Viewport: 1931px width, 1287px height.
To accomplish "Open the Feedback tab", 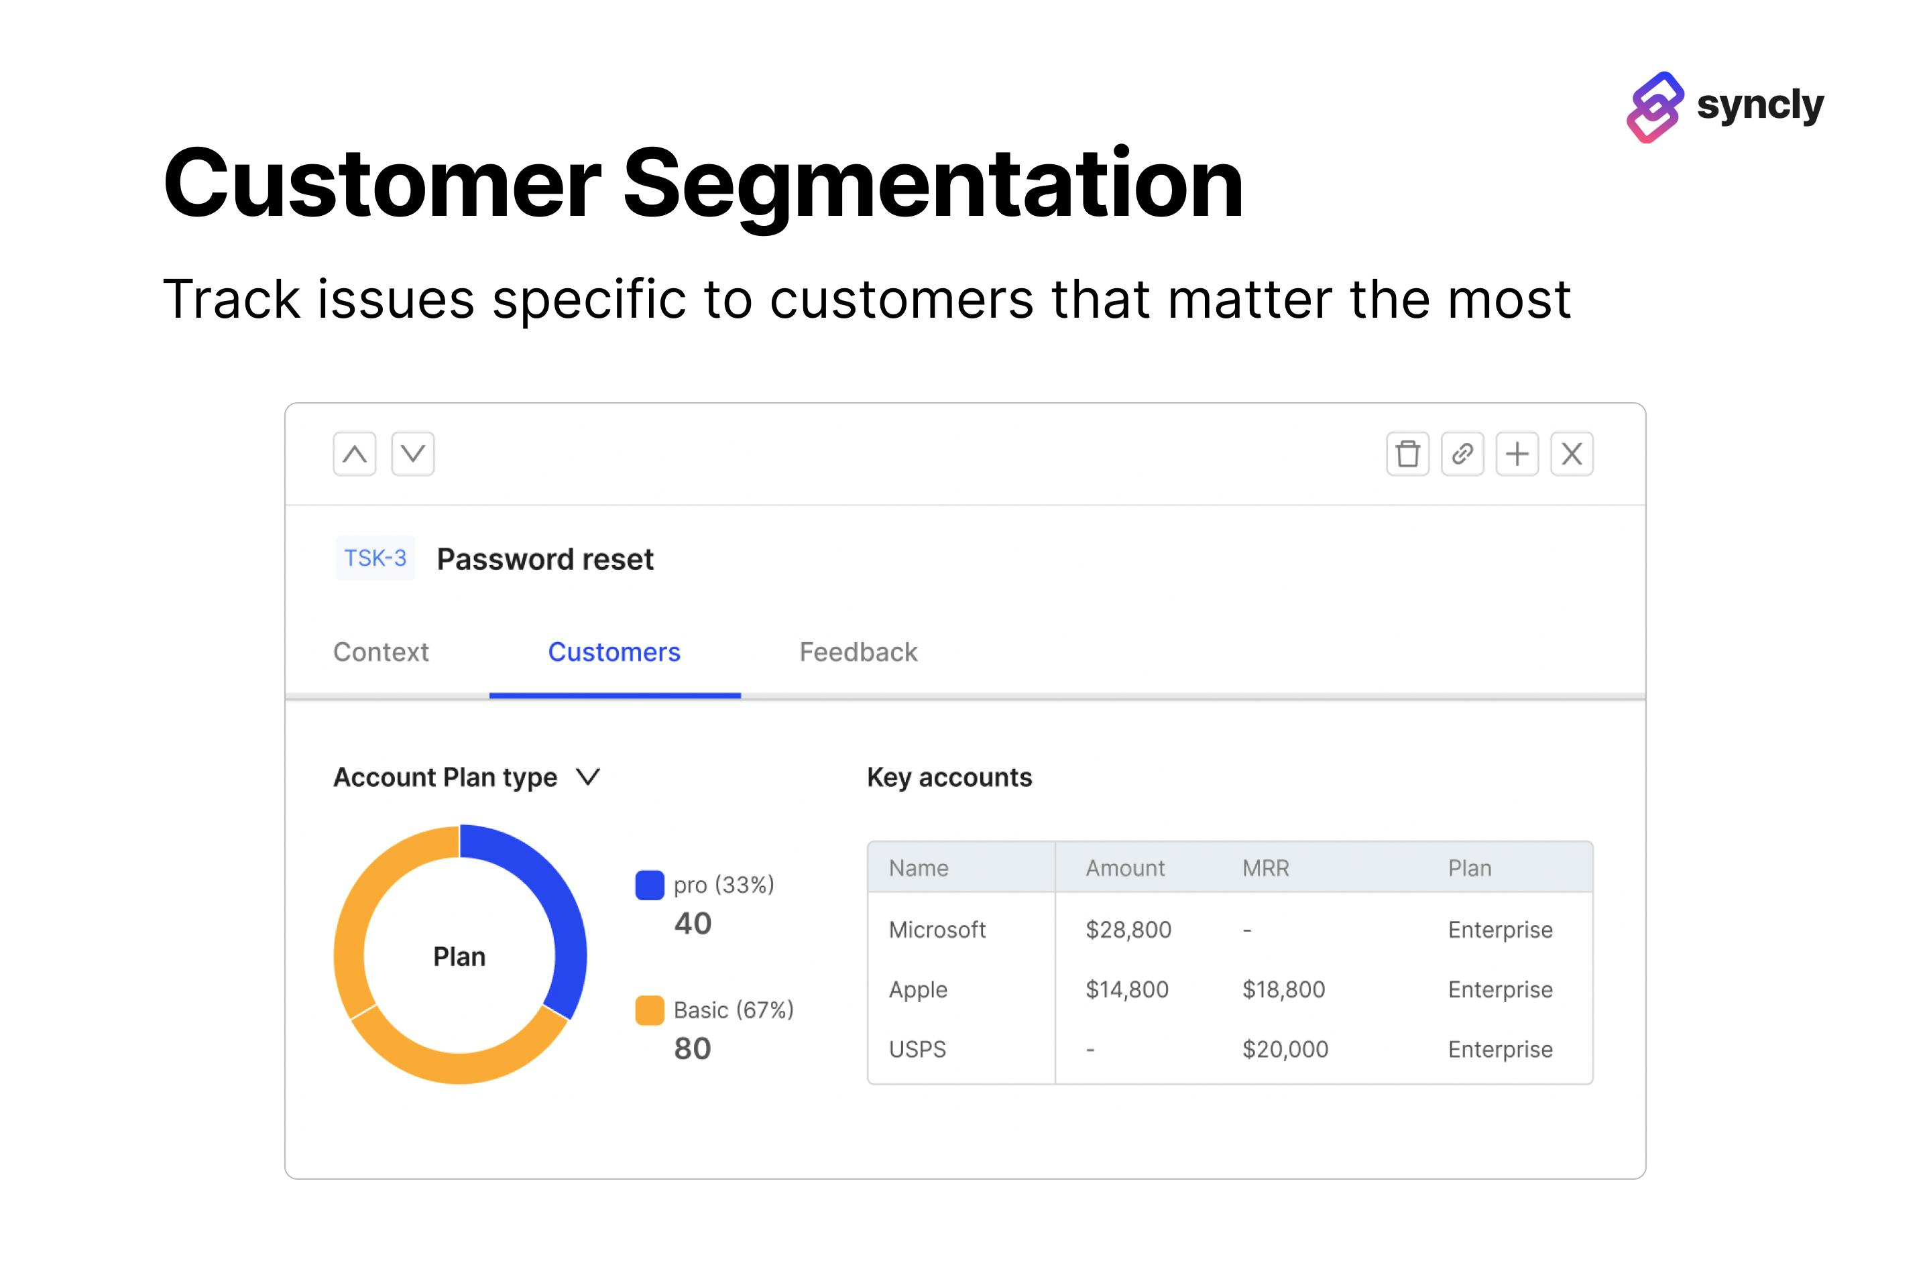I will click(x=858, y=652).
